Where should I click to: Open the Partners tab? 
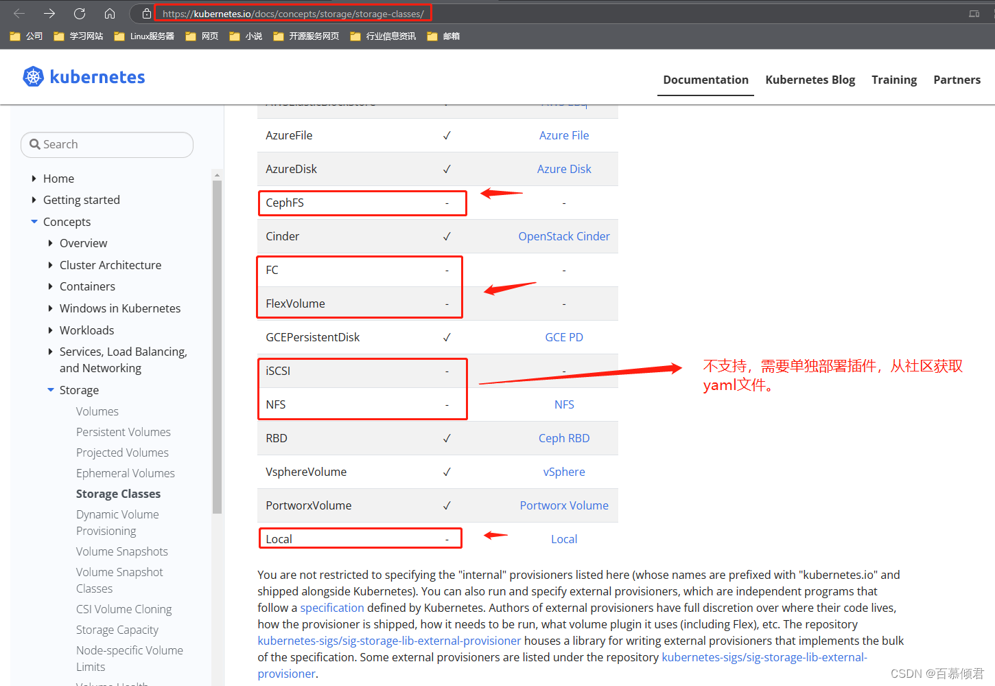[x=957, y=80]
